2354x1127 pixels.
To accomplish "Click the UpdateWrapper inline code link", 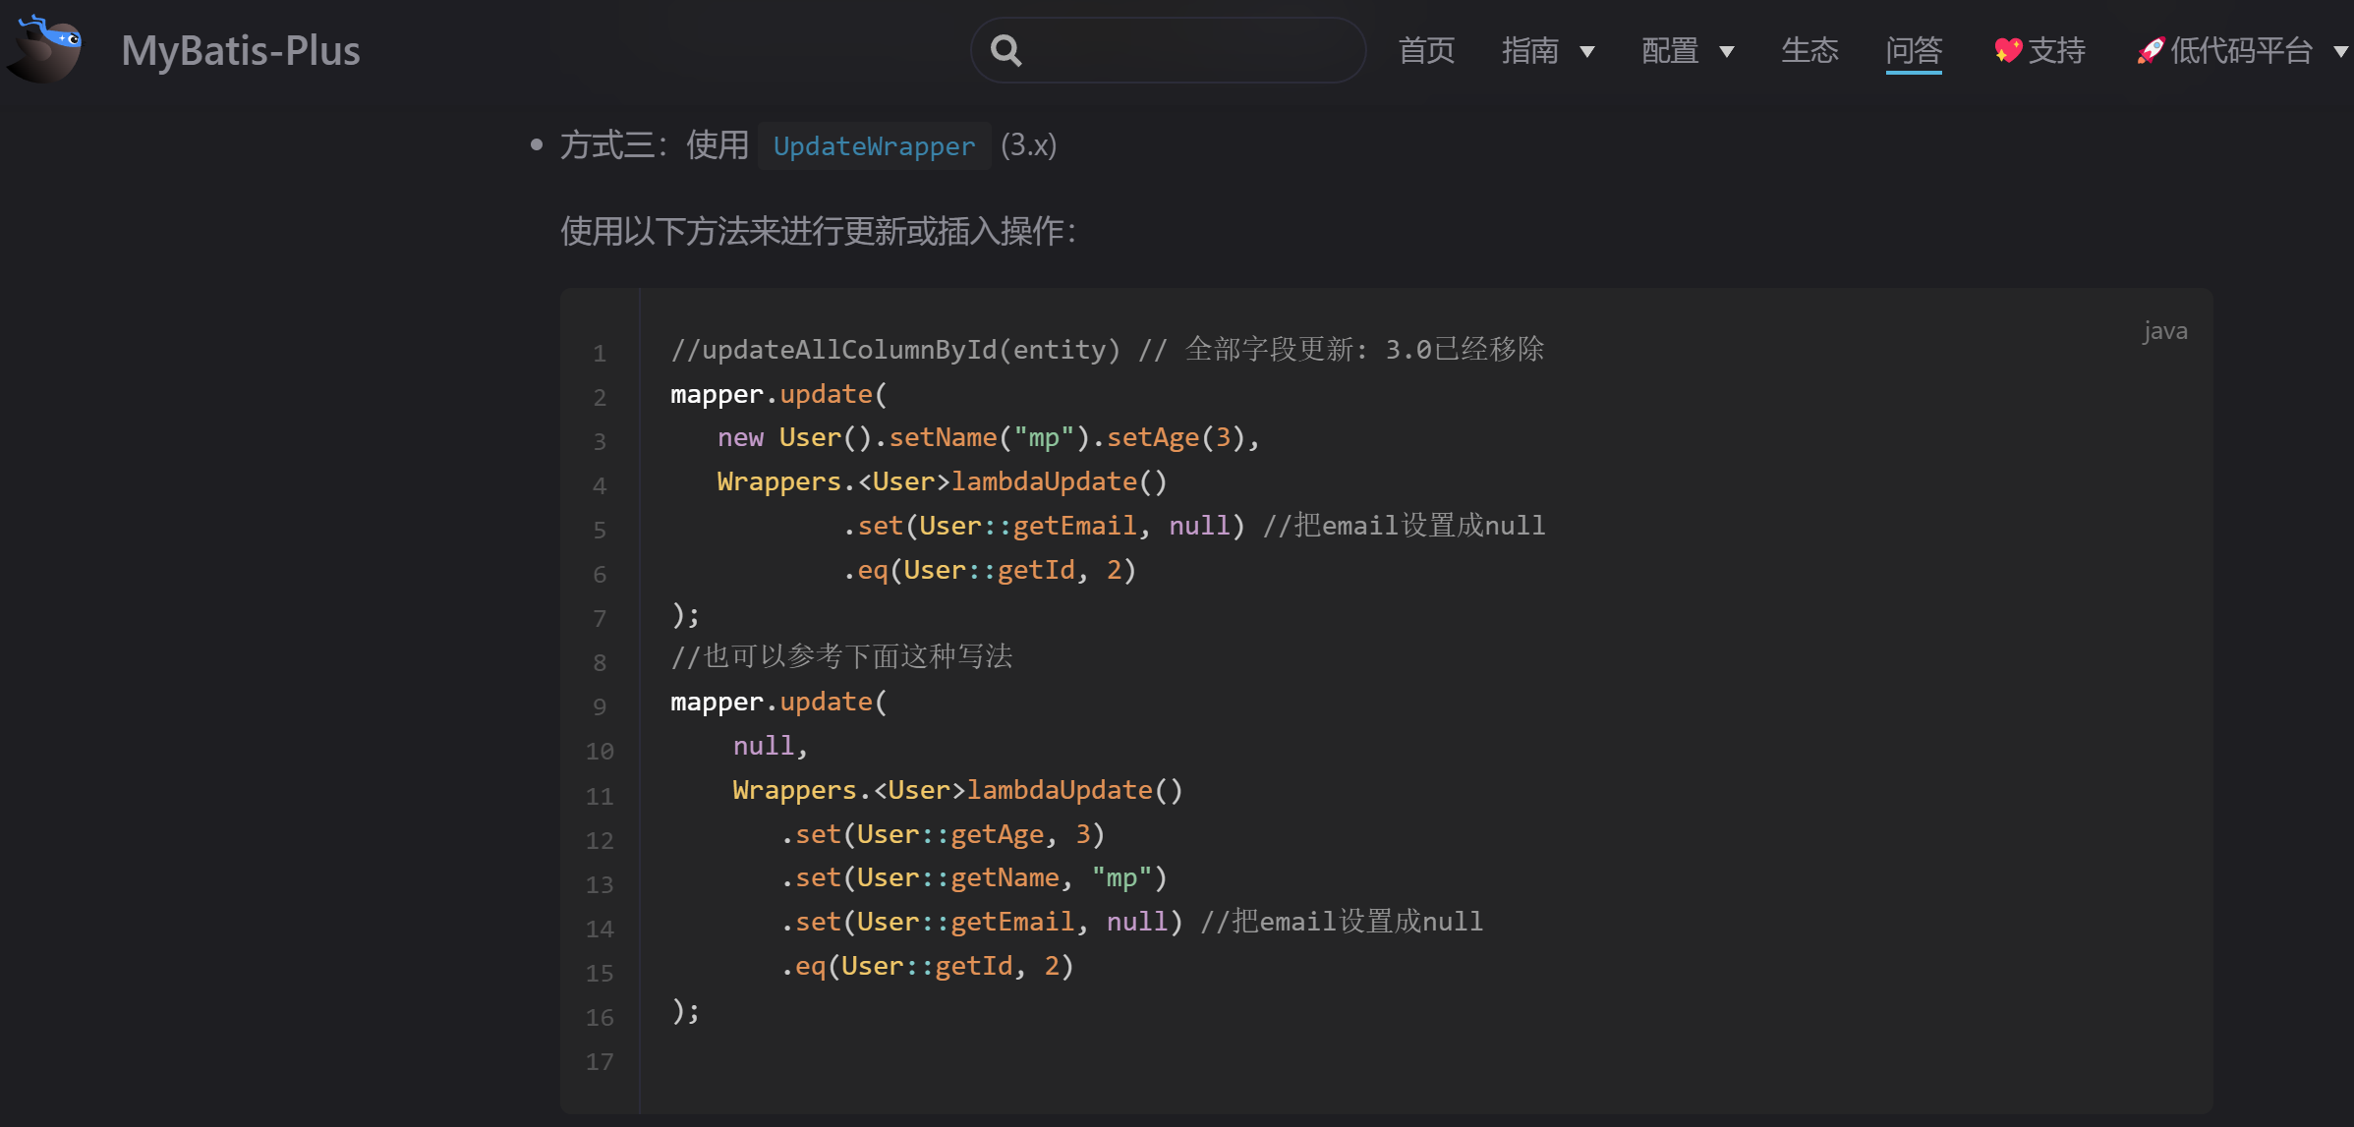I will [x=873, y=145].
